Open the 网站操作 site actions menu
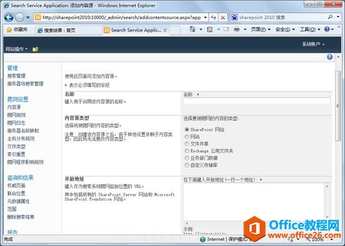 click(16, 49)
